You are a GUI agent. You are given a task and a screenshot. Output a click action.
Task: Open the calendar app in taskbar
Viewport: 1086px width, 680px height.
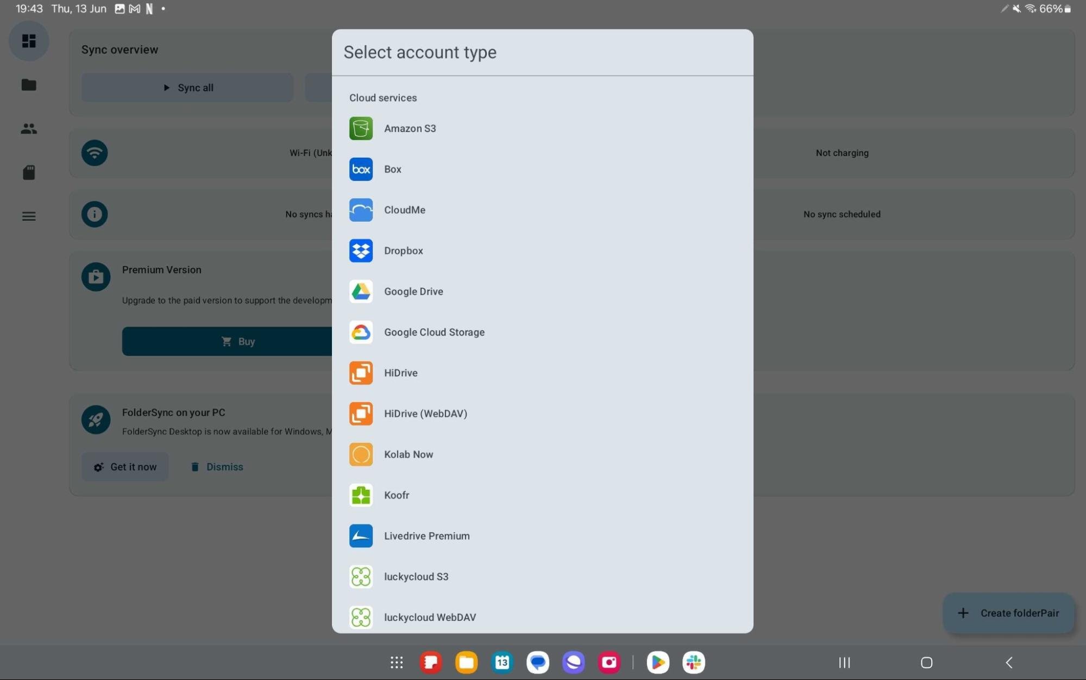(x=502, y=662)
